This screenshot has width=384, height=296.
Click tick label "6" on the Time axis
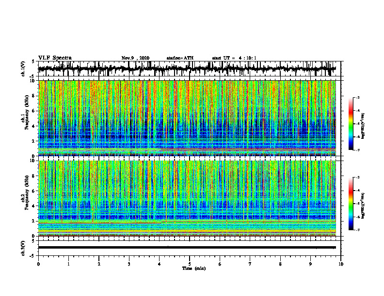pyautogui.click(x=220, y=264)
